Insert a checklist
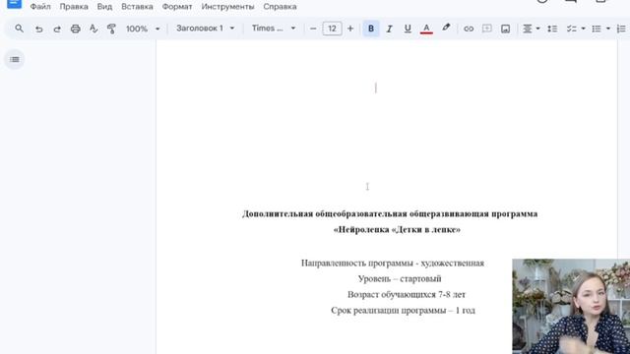The width and height of the screenshot is (630, 354). click(571, 29)
